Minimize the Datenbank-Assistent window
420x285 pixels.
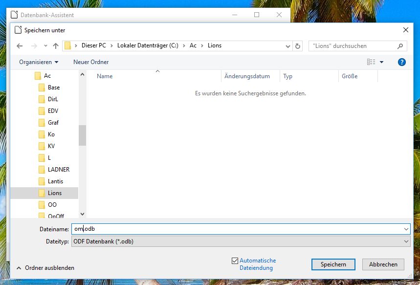pos(235,15)
